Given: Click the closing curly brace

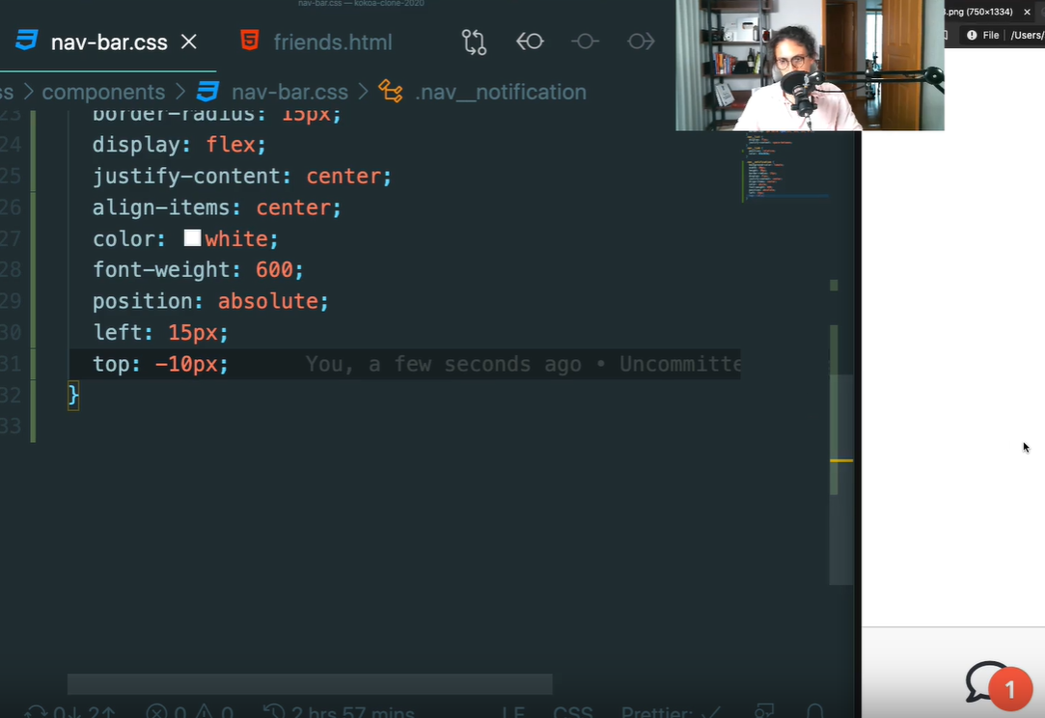Looking at the screenshot, I should pos(73,396).
